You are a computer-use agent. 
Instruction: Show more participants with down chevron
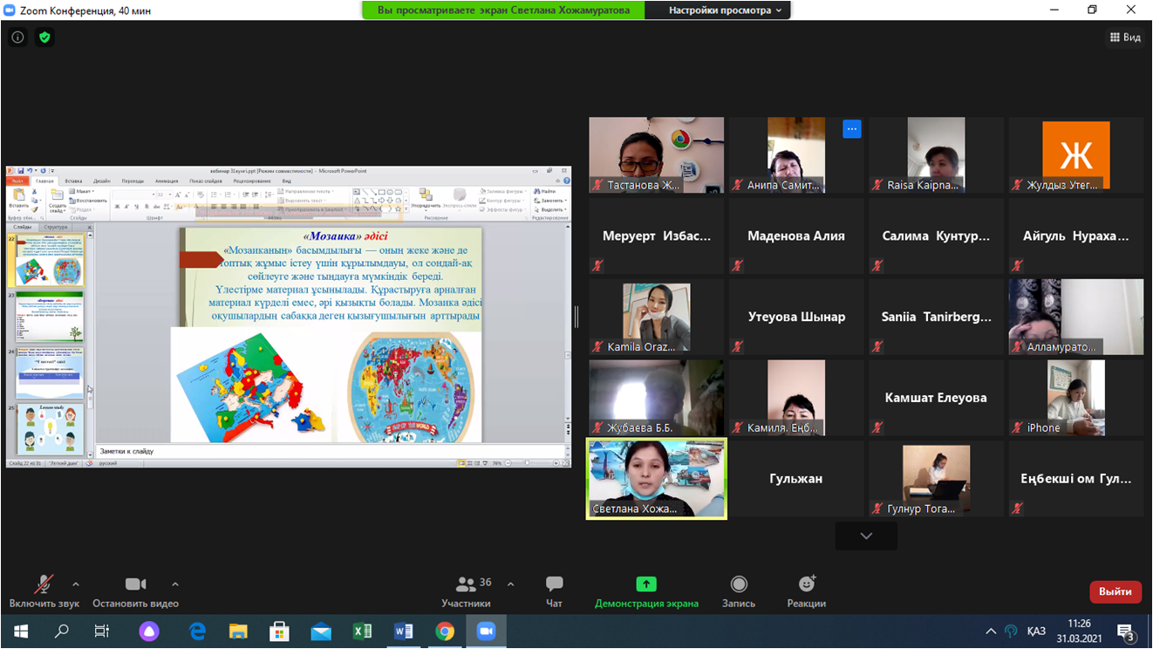coord(866,536)
